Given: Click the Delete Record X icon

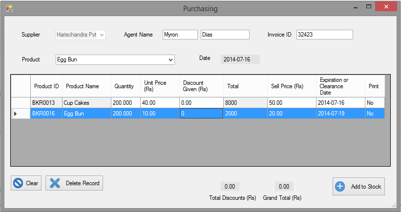Looking at the screenshot, I should 55,183.
